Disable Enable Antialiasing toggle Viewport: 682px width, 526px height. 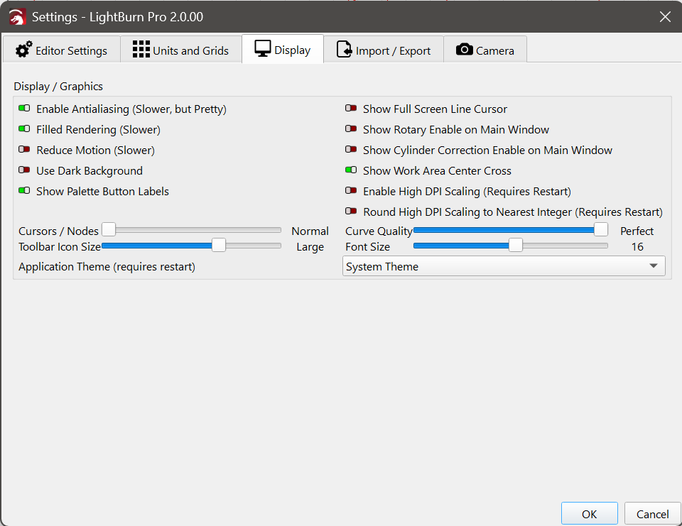(24, 109)
